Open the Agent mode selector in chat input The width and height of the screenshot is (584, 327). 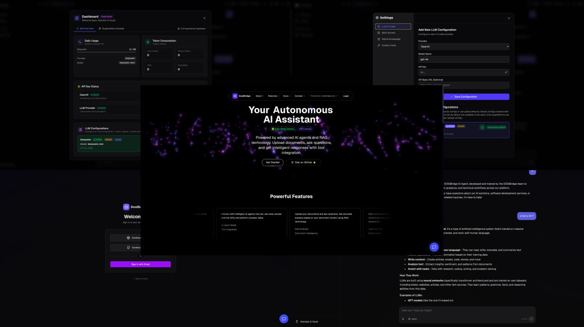[x=413, y=319]
